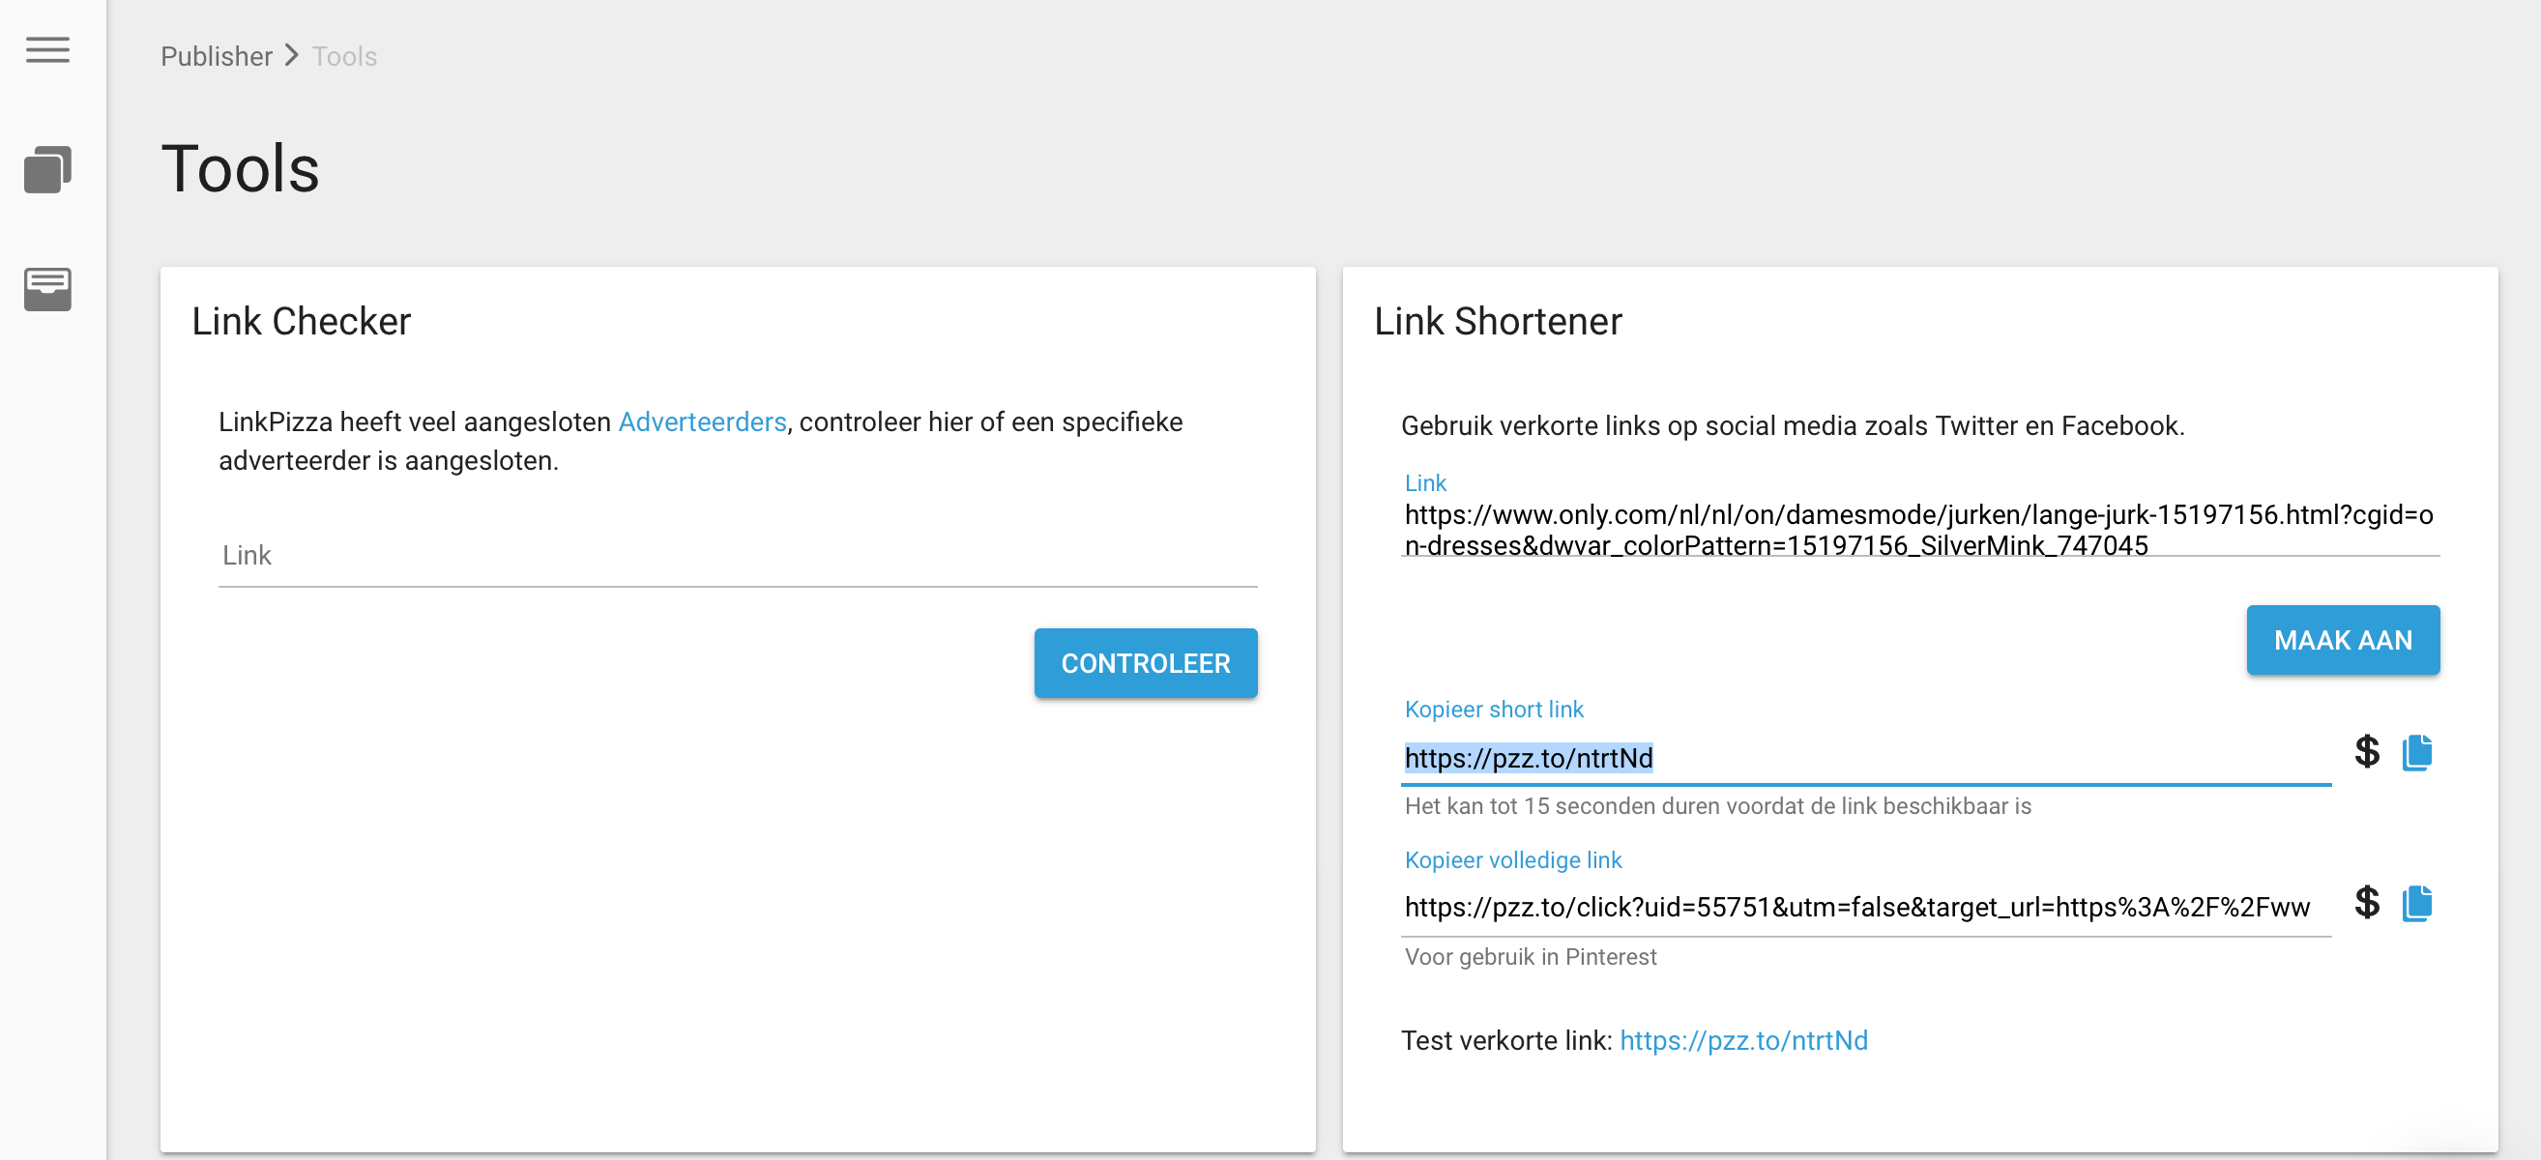
Task: Click the Link Shortener heading
Action: point(1498,322)
